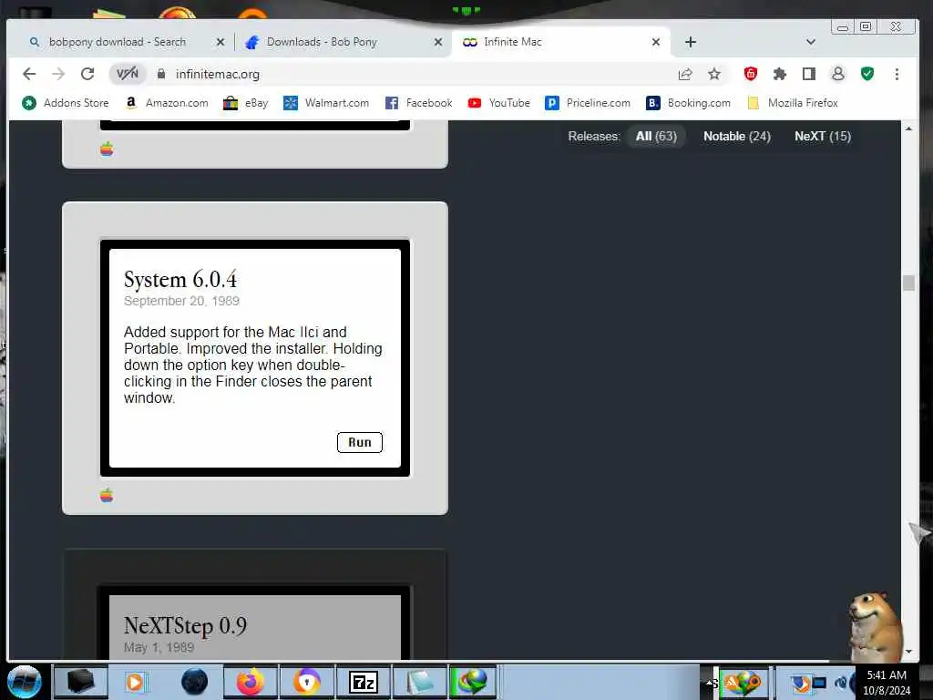
Task: Click the scrollbar down arrow
Action: point(908,652)
